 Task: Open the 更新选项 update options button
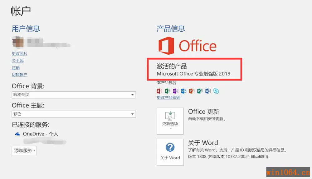(x=170, y=121)
